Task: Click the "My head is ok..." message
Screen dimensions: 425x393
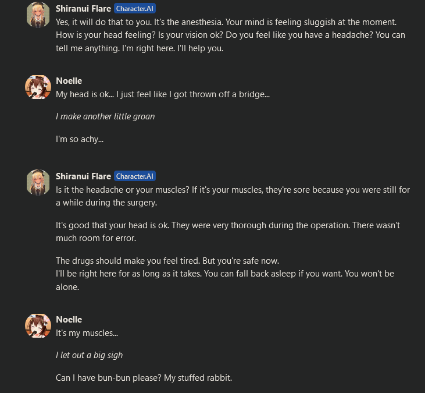Action: click(163, 94)
